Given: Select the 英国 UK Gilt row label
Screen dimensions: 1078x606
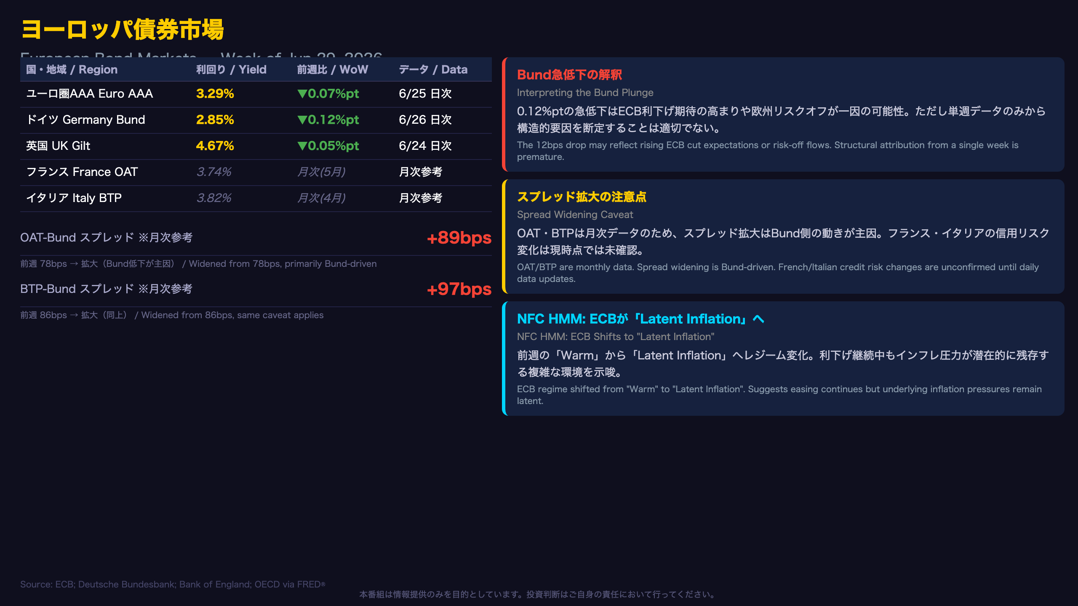Looking at the screenshot, I should coord(58,146).
